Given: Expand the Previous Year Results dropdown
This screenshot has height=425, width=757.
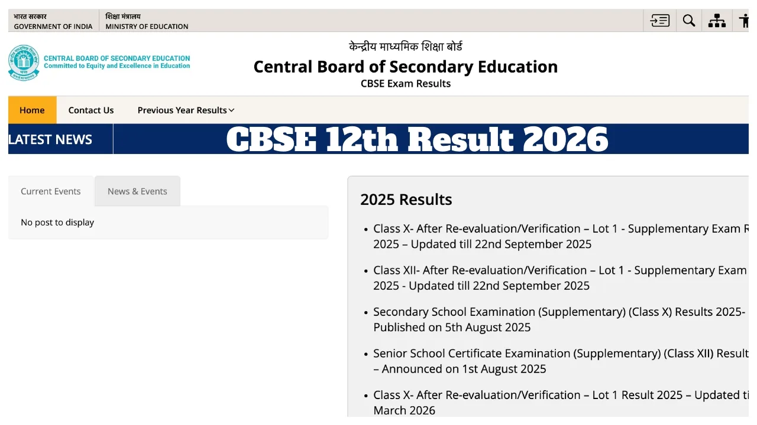Looking at the screenshot, I should [x=182, y=110].
